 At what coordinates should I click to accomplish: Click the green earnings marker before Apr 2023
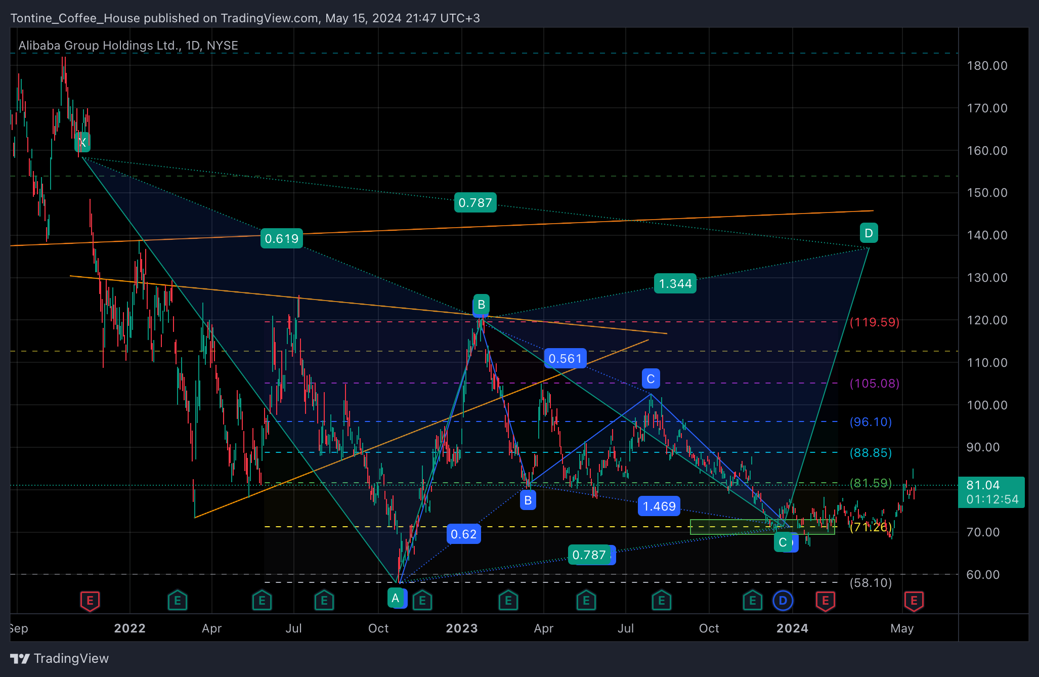click(508, 601)
